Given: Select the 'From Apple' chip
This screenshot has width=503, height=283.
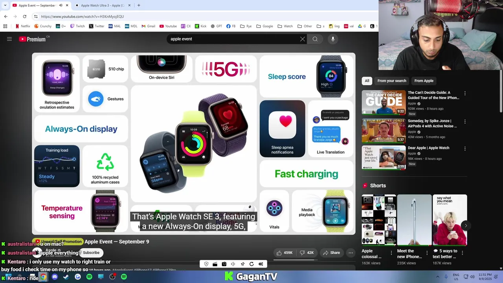Looking at the screenshot, I should 424,81.
